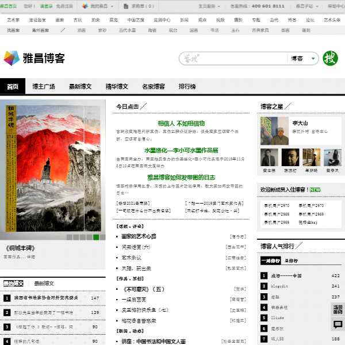The image size is (345, 345).
Task: Open the chat feedback floating icon
Action: [x=338, y=324]
